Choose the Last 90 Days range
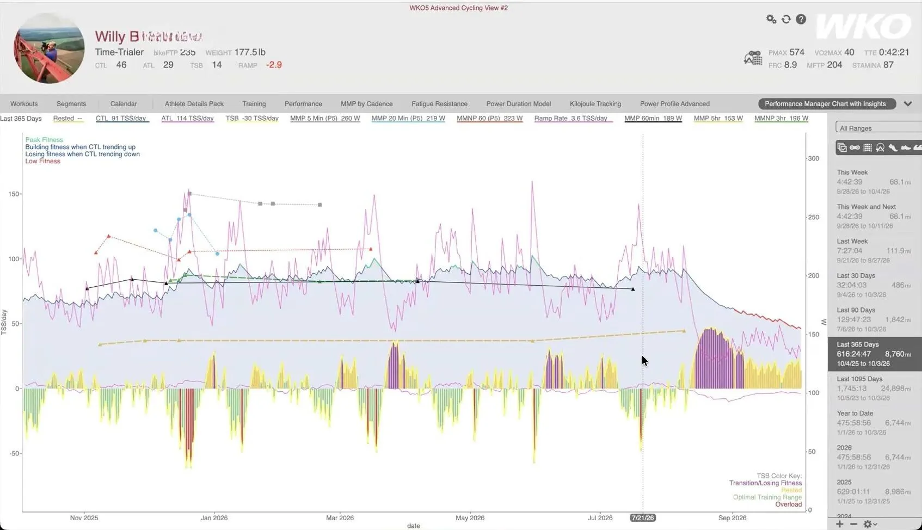This screenshot has width=922, height=530. (875, 319)
